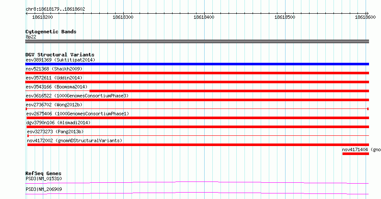
Task: Click the red bar under esv3616522
Action: click(x=197, y=100)
